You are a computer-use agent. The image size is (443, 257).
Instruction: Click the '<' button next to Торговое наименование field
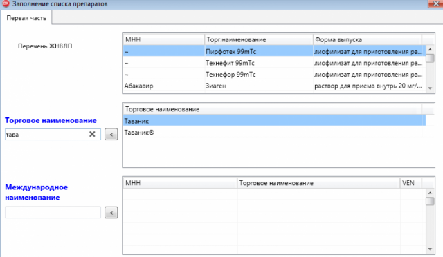coord(111,134)
